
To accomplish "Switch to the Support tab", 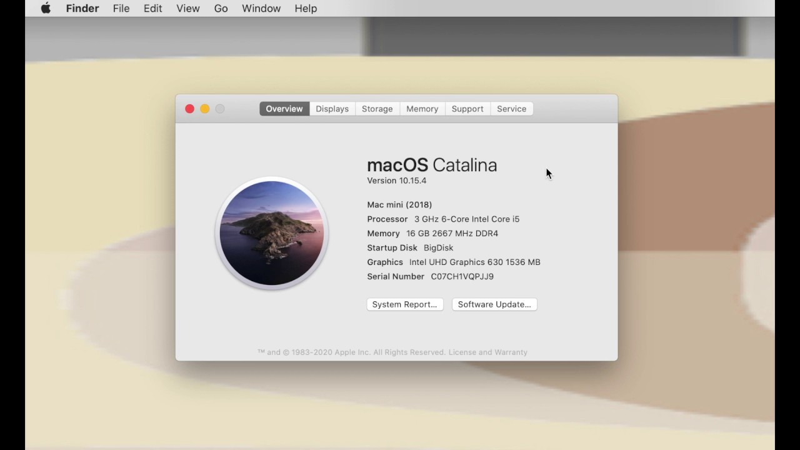I will [467, 109].
